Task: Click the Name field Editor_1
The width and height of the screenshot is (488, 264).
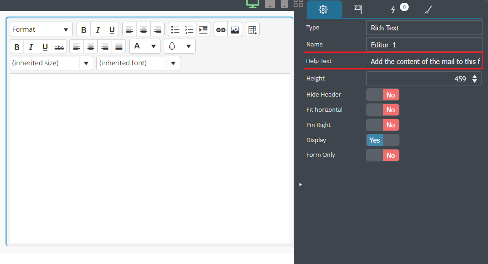Action: coord(424,45)
